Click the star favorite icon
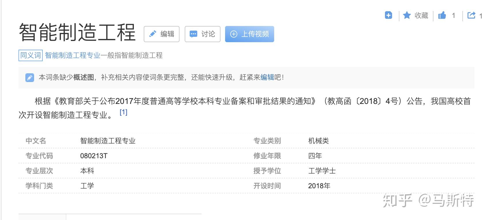The width and height of the screenshot is (486, 220). click(x=407, y=15)
